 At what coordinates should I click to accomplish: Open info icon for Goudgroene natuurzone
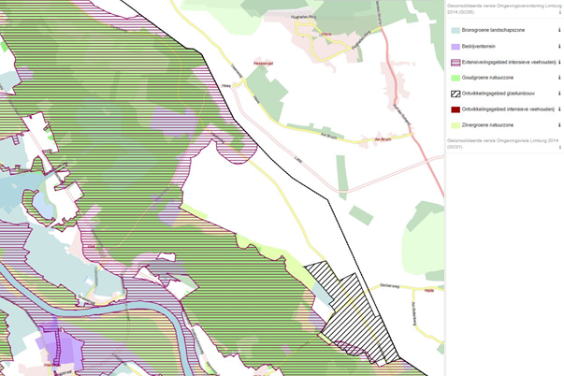[x=559, y=78]
